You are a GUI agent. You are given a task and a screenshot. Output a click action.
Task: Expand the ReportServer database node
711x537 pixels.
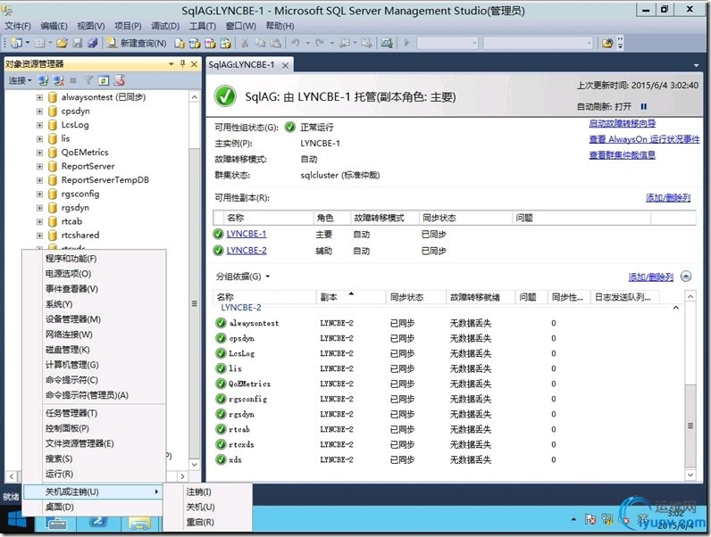(x=39, y=166)
